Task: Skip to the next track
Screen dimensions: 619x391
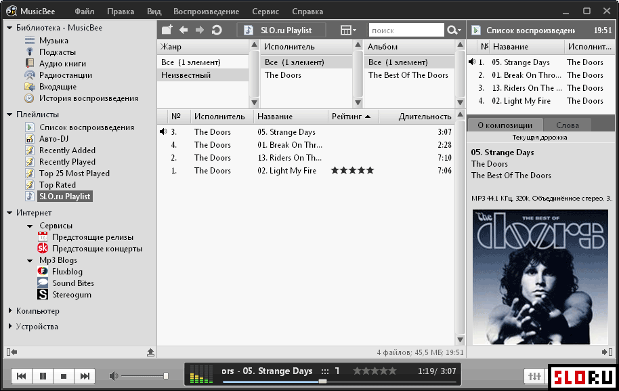Action: point(85,376)
